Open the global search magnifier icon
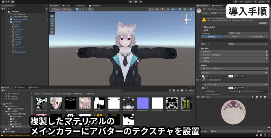The height and width of the screenshot is (138, 271). (241, 2)
